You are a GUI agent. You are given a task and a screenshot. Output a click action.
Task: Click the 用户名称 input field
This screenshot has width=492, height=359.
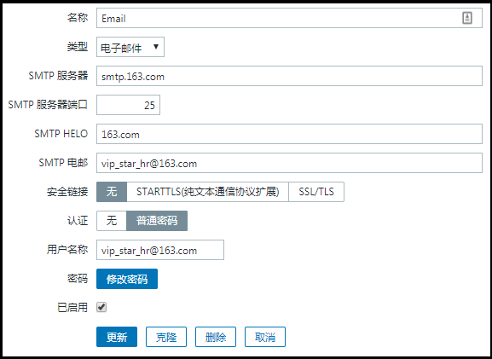(x=160, y=250)
